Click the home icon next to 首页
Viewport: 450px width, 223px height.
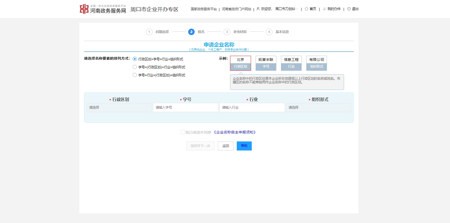pyautogui.click(x=307, y=9)
